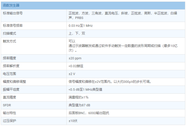Select the 标准输出信号 row label
Viewport: 186px width, 126px height.
click(13, 13)
